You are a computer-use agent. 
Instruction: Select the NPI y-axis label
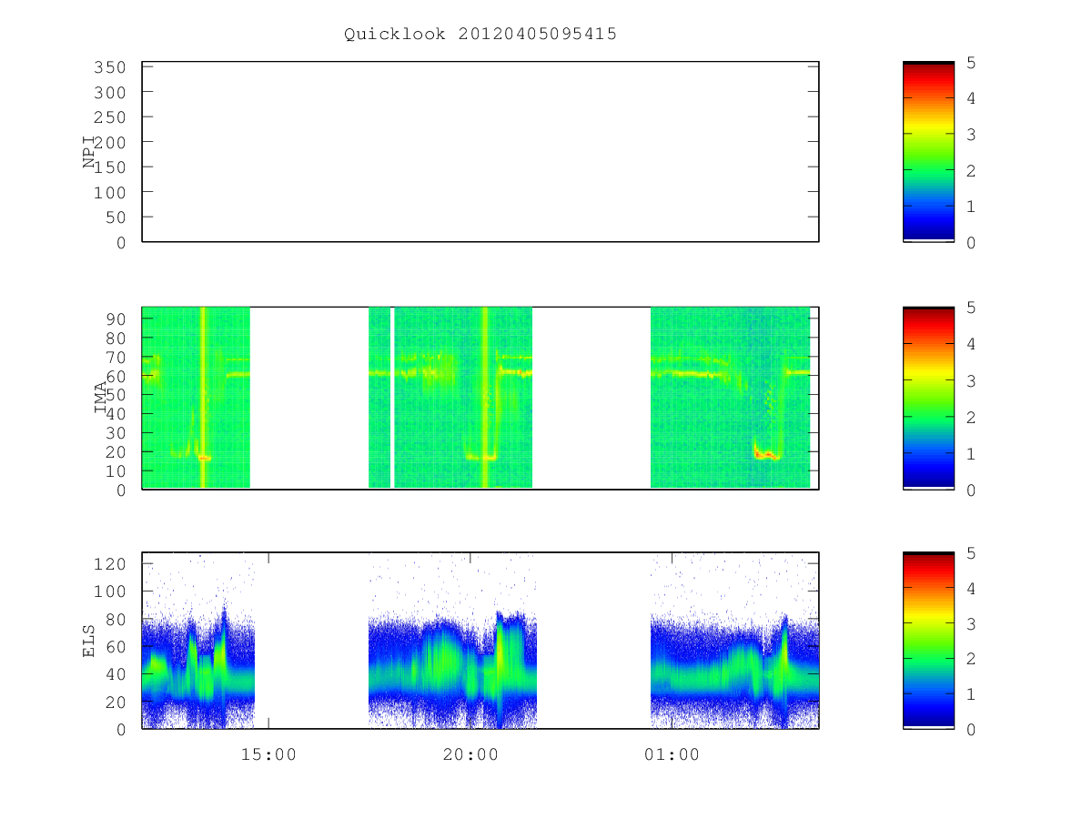tap(89, 152)
